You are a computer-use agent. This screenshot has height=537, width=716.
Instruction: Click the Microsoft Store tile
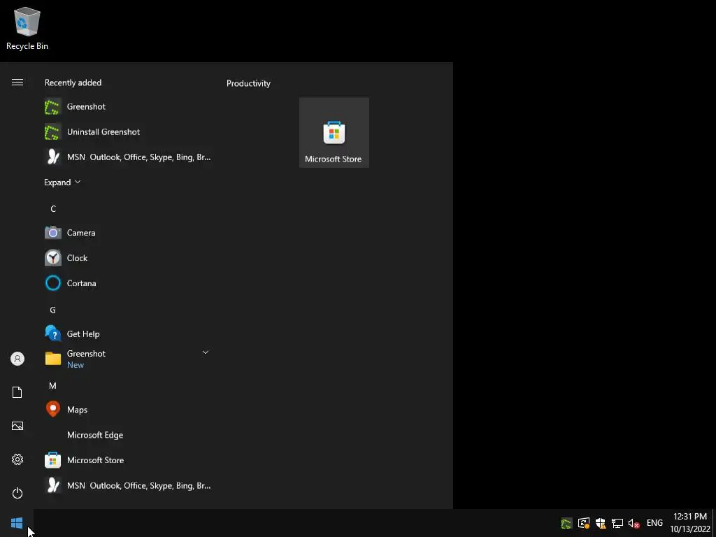pos(334,132)
